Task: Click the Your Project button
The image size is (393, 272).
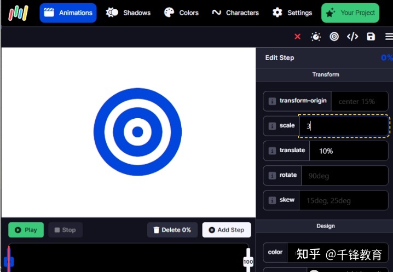Action: (x=350, y=13)
